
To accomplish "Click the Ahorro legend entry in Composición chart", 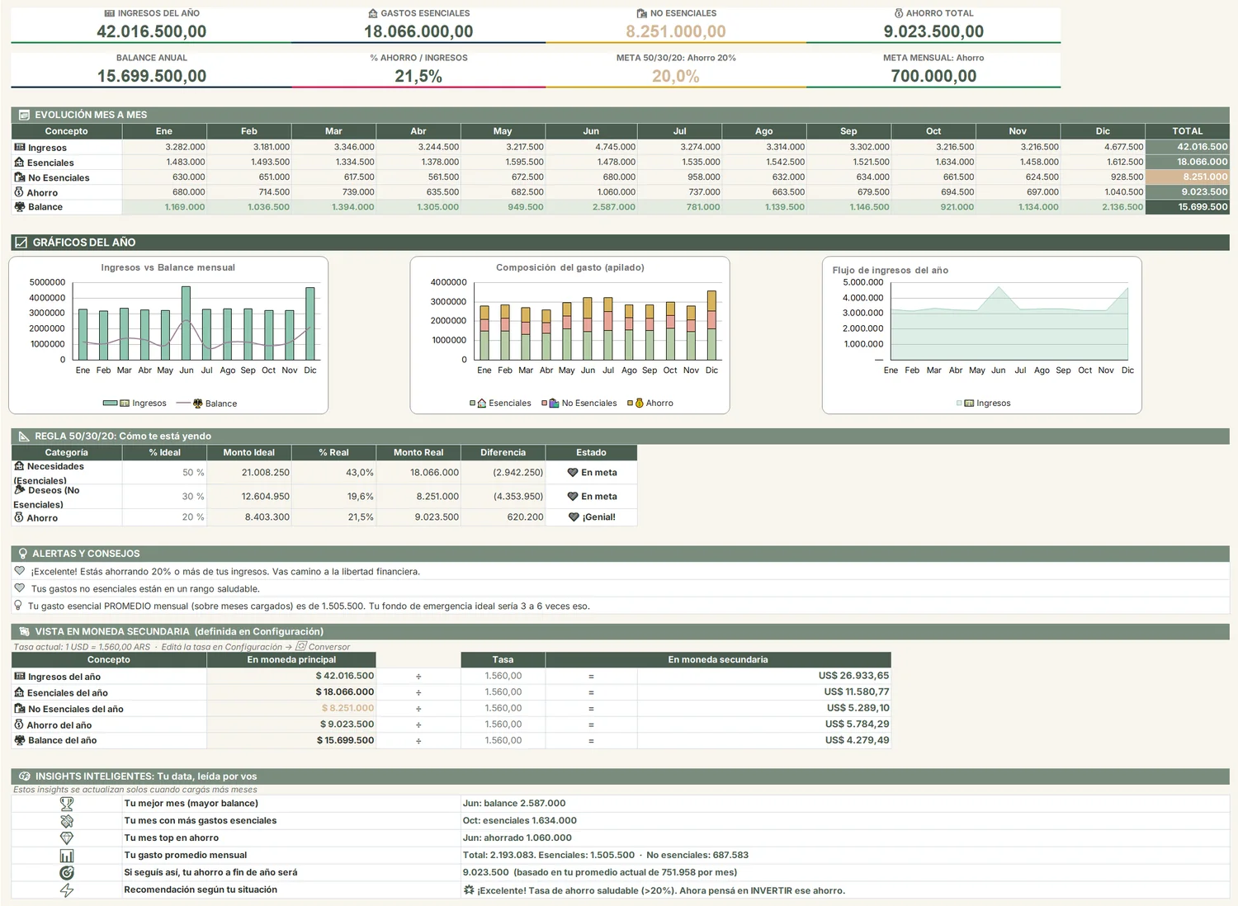I will [650, 403].
